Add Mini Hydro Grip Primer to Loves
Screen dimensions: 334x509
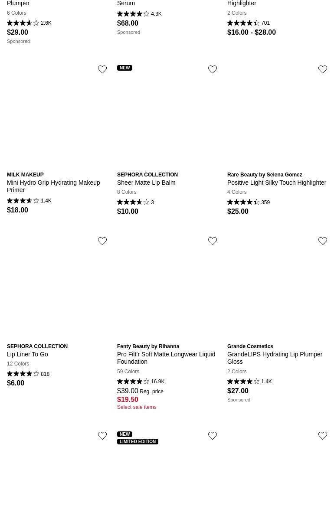pyautogui.click(x=102, y=69)
